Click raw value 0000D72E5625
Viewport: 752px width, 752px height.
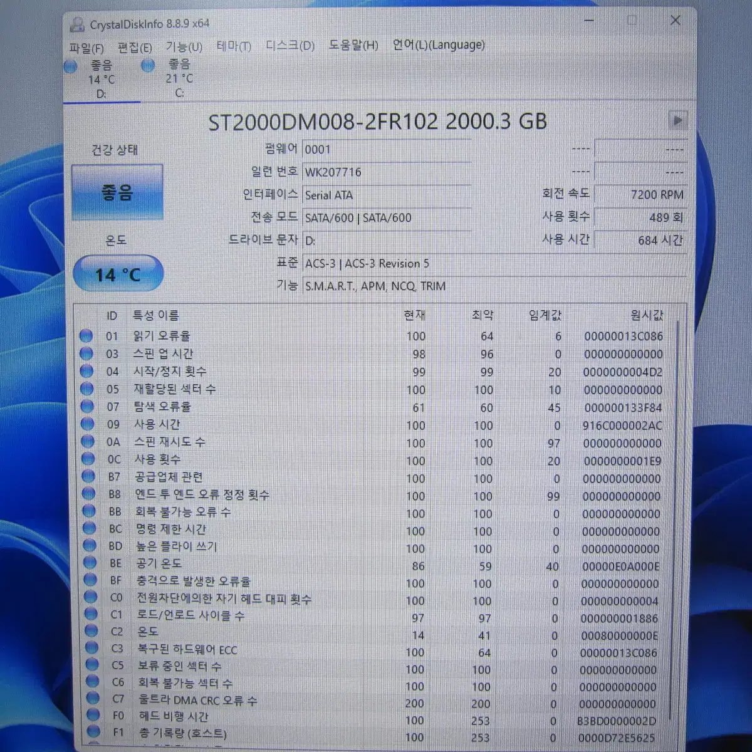click(x=616, y=738)
